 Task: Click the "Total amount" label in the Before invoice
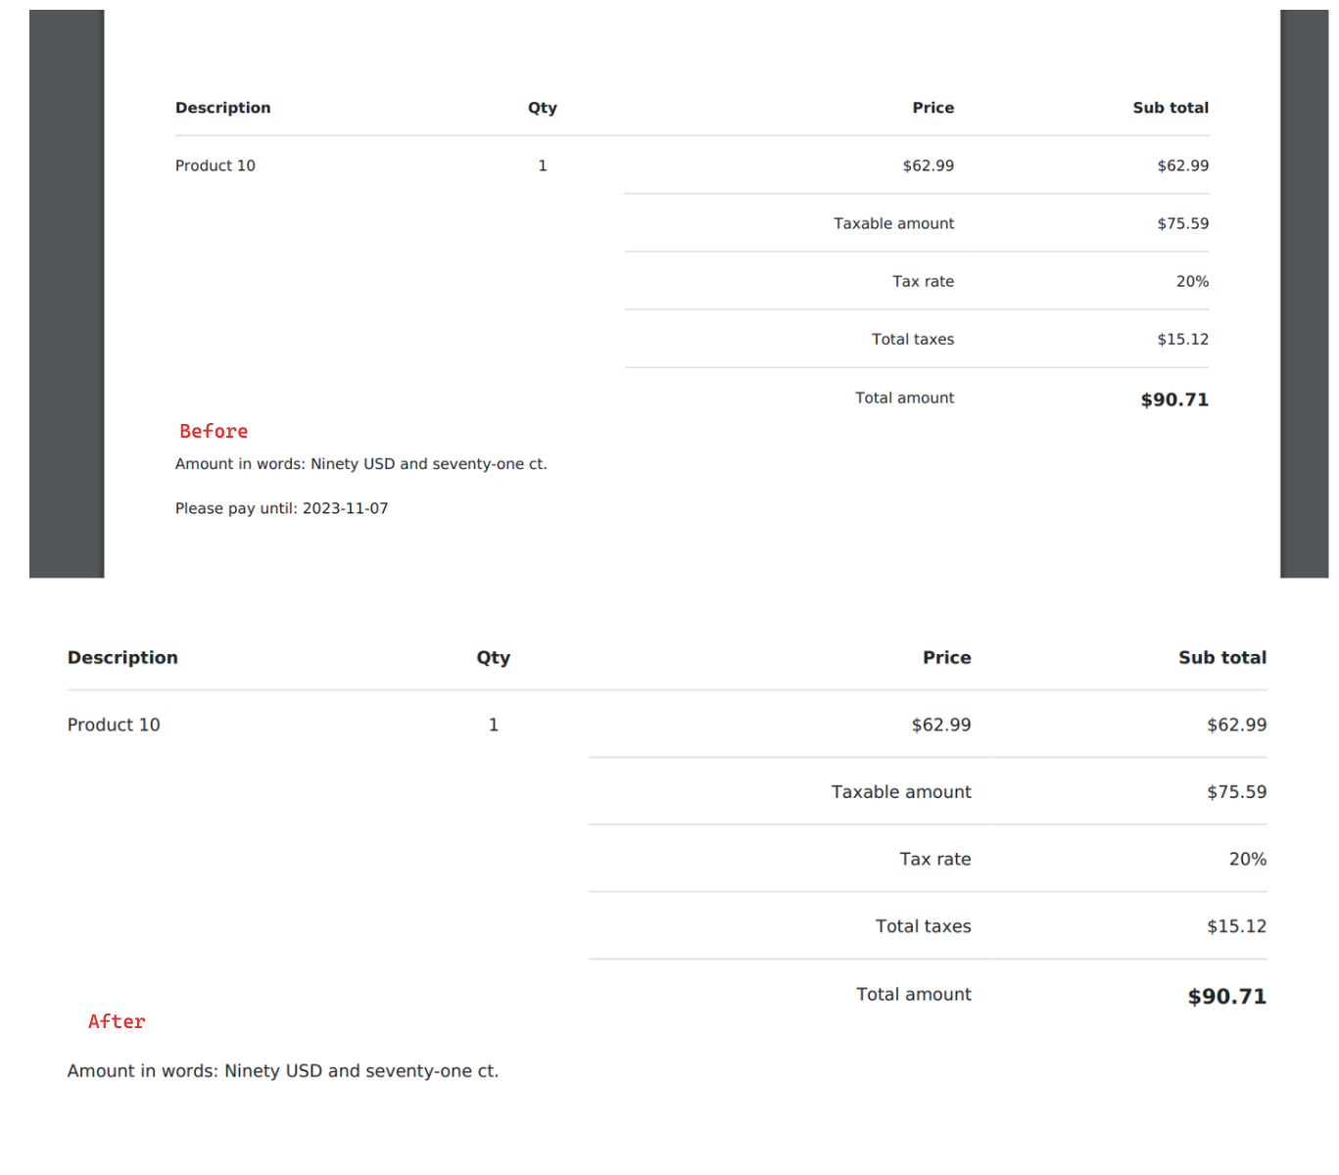tap(904, 399)
